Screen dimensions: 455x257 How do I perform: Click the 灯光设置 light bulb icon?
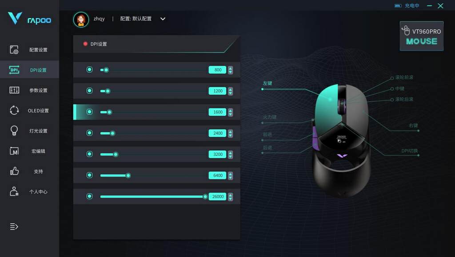coord(14,131)
